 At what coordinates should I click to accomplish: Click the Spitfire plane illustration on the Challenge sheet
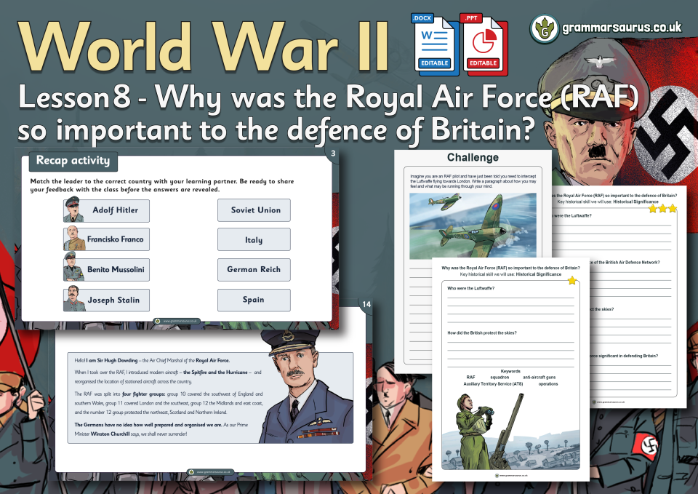click(473, 229)
